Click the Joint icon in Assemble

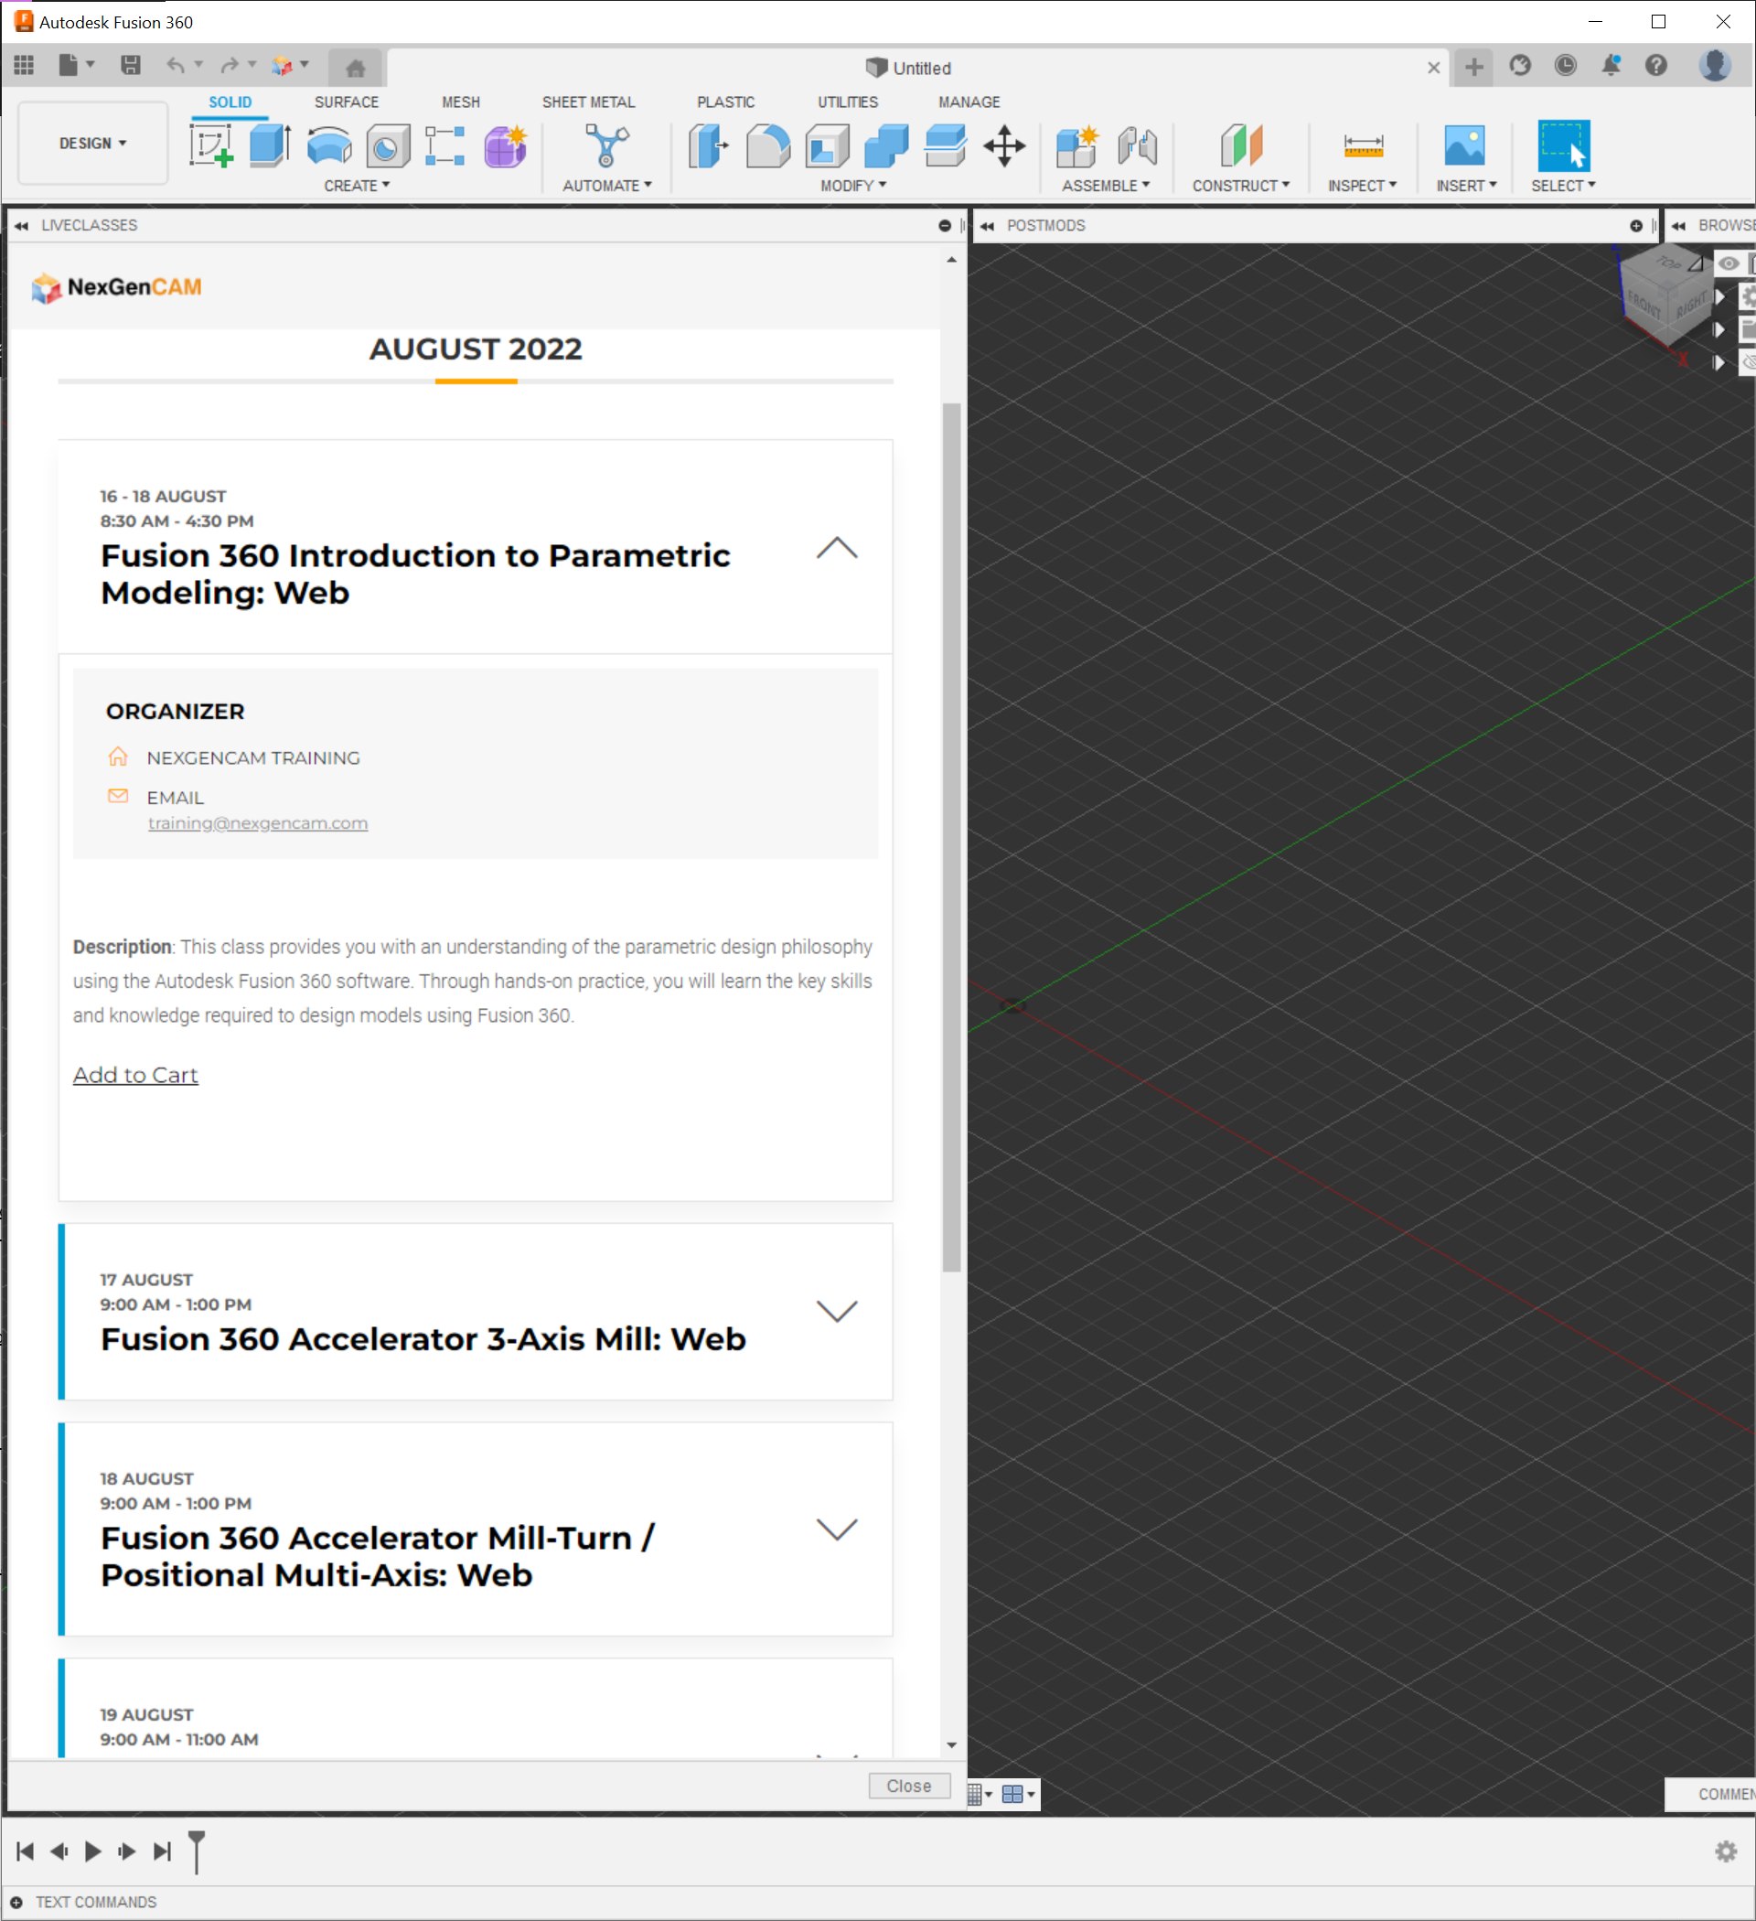click(1137, 145)
